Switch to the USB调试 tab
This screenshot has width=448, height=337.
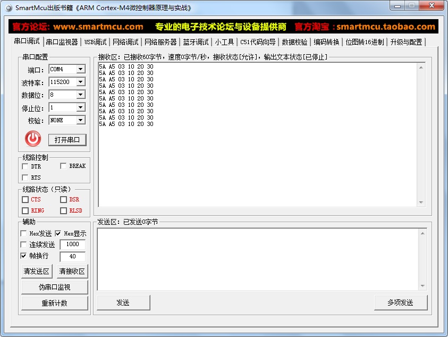point(96,43)
